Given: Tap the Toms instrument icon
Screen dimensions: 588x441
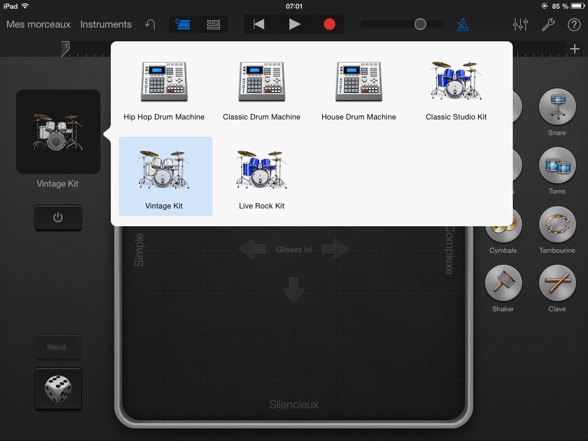Looking at the screenshot, I should [x=557, y=165].
